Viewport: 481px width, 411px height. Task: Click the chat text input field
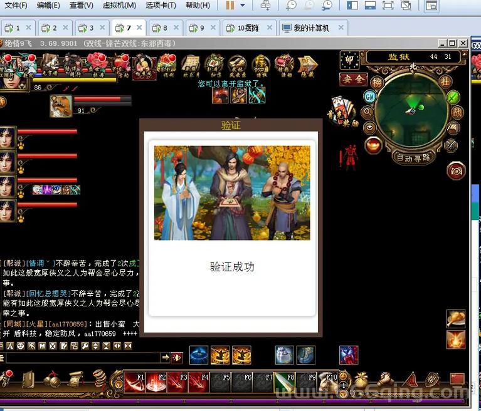83,357
